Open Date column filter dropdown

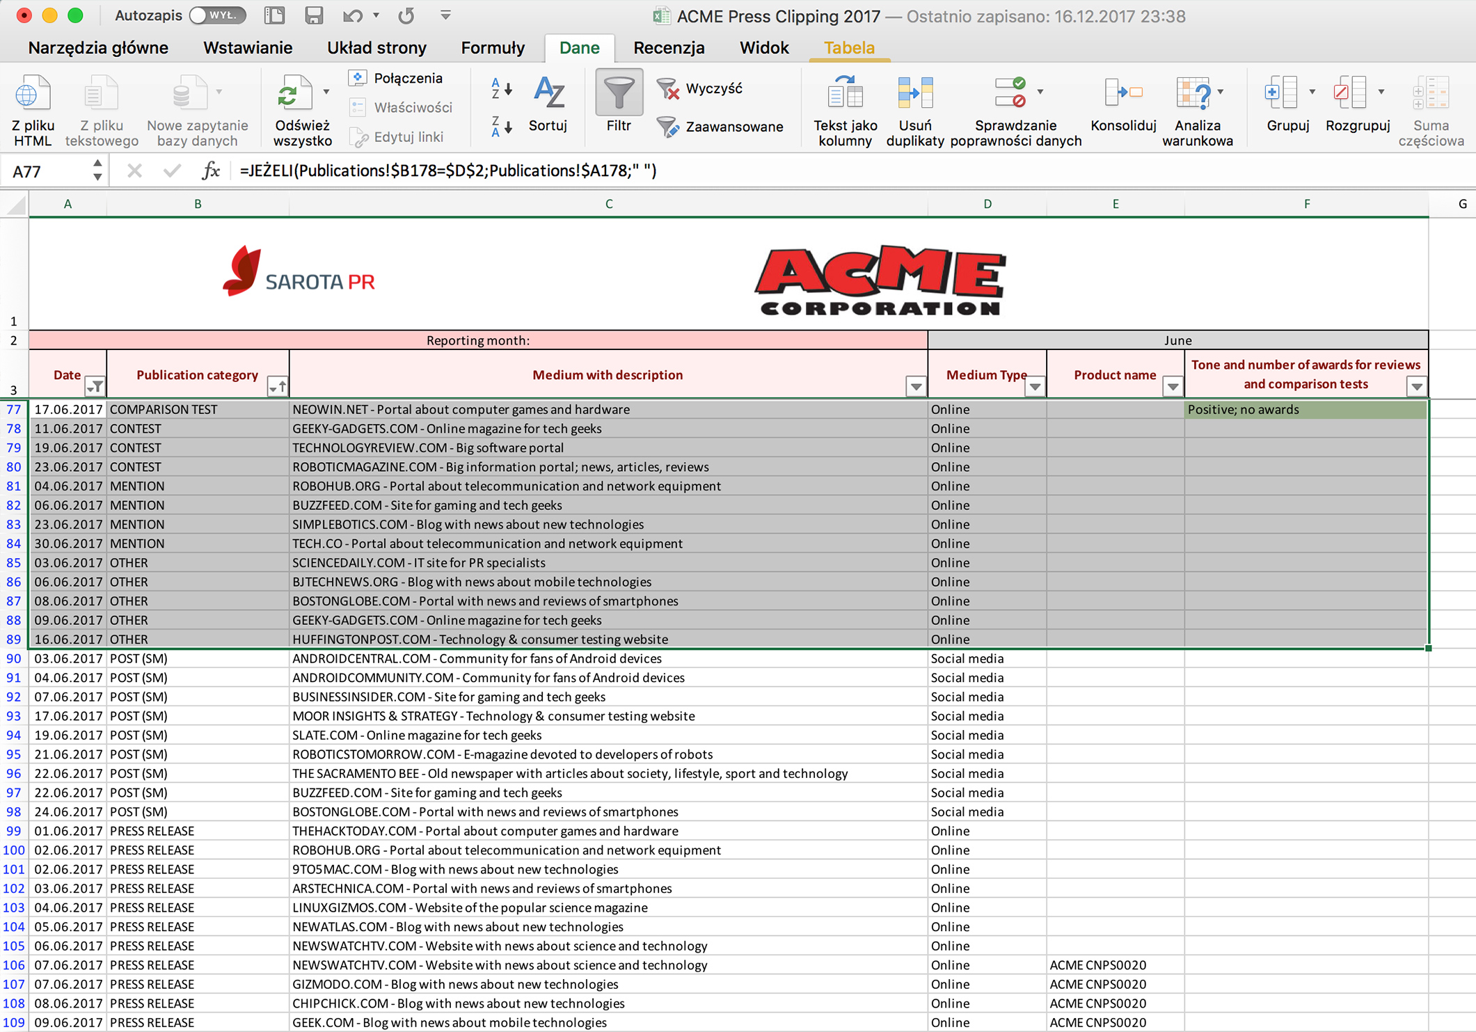pyautogui.click(x=95, y=386)
